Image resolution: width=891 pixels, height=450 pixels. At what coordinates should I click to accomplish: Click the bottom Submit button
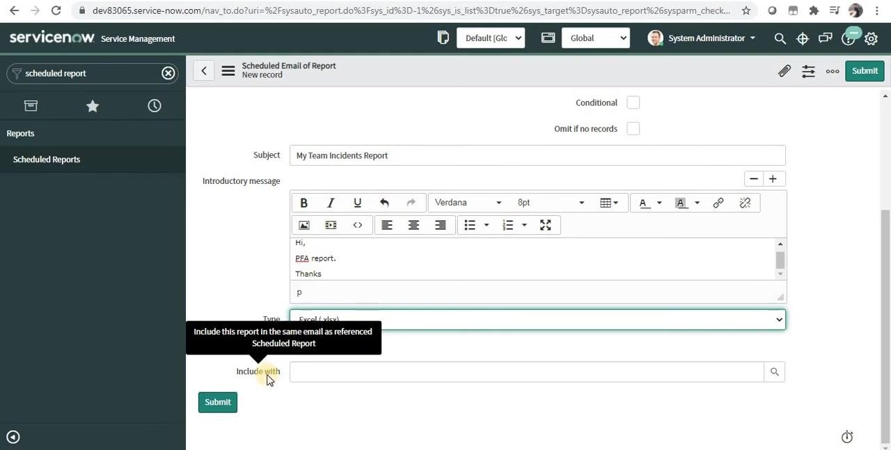click(x=218, y=403)
